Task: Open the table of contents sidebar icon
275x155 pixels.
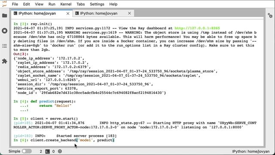Action: pyautogui.click(x=5, y=46)
